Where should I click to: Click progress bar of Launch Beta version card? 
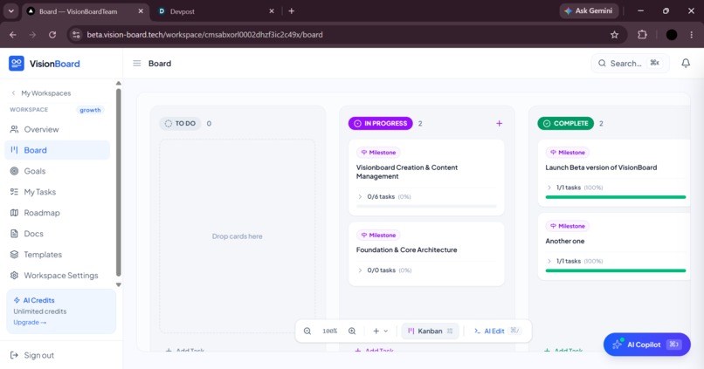[616, 197]
